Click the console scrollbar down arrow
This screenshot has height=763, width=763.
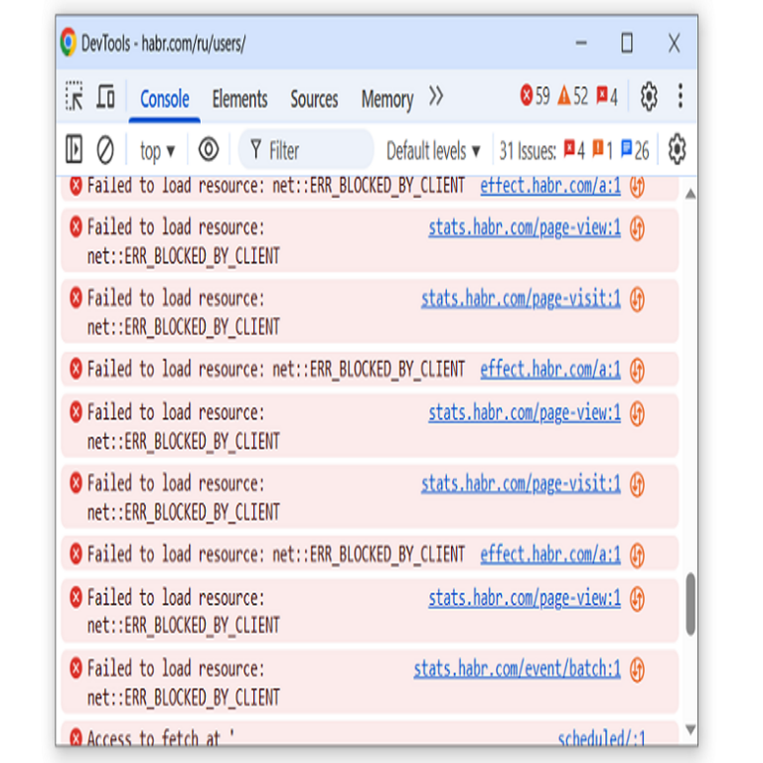(x=690, y=729)
